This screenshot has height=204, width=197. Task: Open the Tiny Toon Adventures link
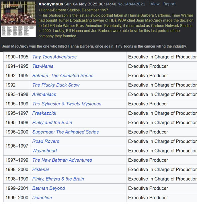click(x=54, y=57)
